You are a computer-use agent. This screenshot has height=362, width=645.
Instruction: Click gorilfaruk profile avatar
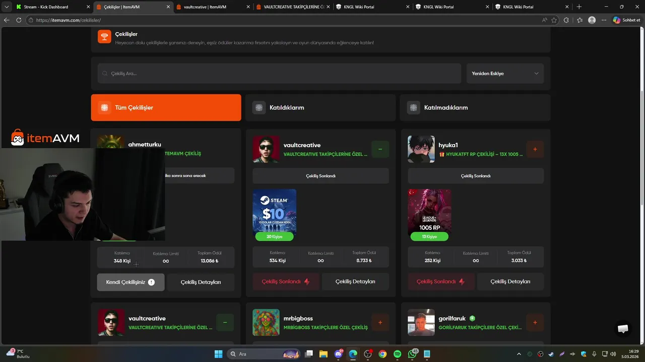(421, 322)
